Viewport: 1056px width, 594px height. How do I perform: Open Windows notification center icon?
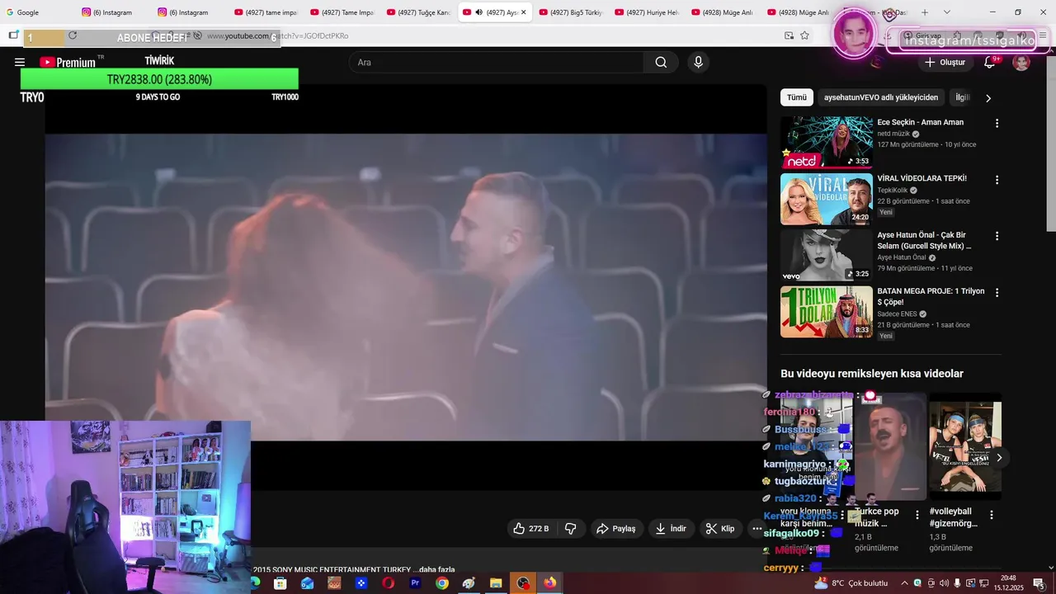point(1039,583)
